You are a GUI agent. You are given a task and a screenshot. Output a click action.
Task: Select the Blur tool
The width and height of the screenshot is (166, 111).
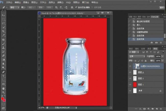(x=3, y=64)
